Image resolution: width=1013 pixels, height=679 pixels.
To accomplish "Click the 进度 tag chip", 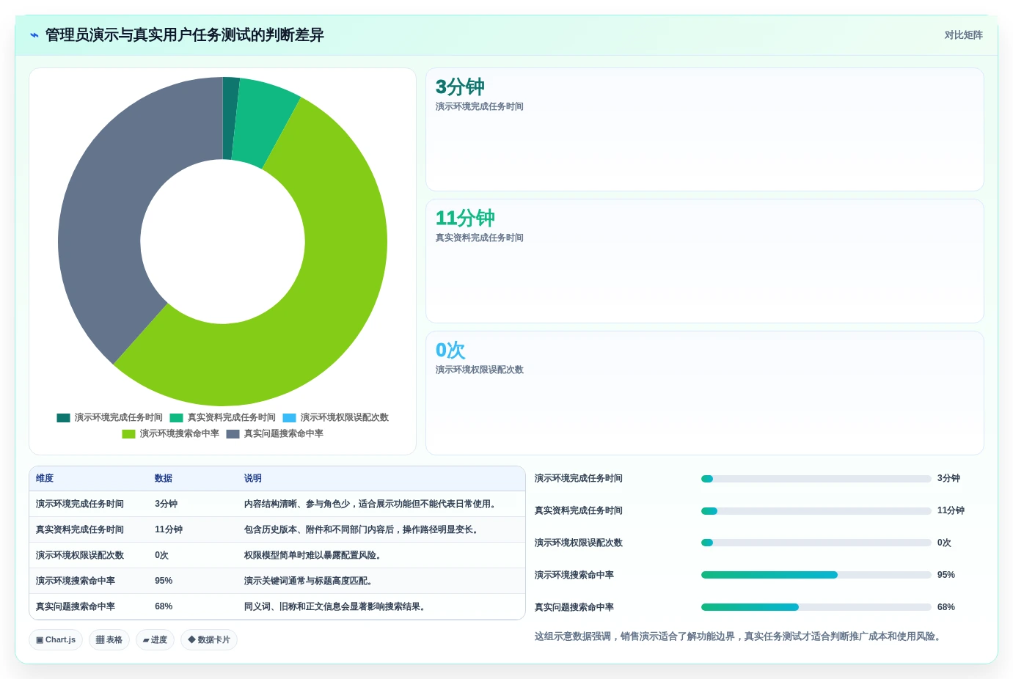I will pyautogui.click(x=155, y=640).
